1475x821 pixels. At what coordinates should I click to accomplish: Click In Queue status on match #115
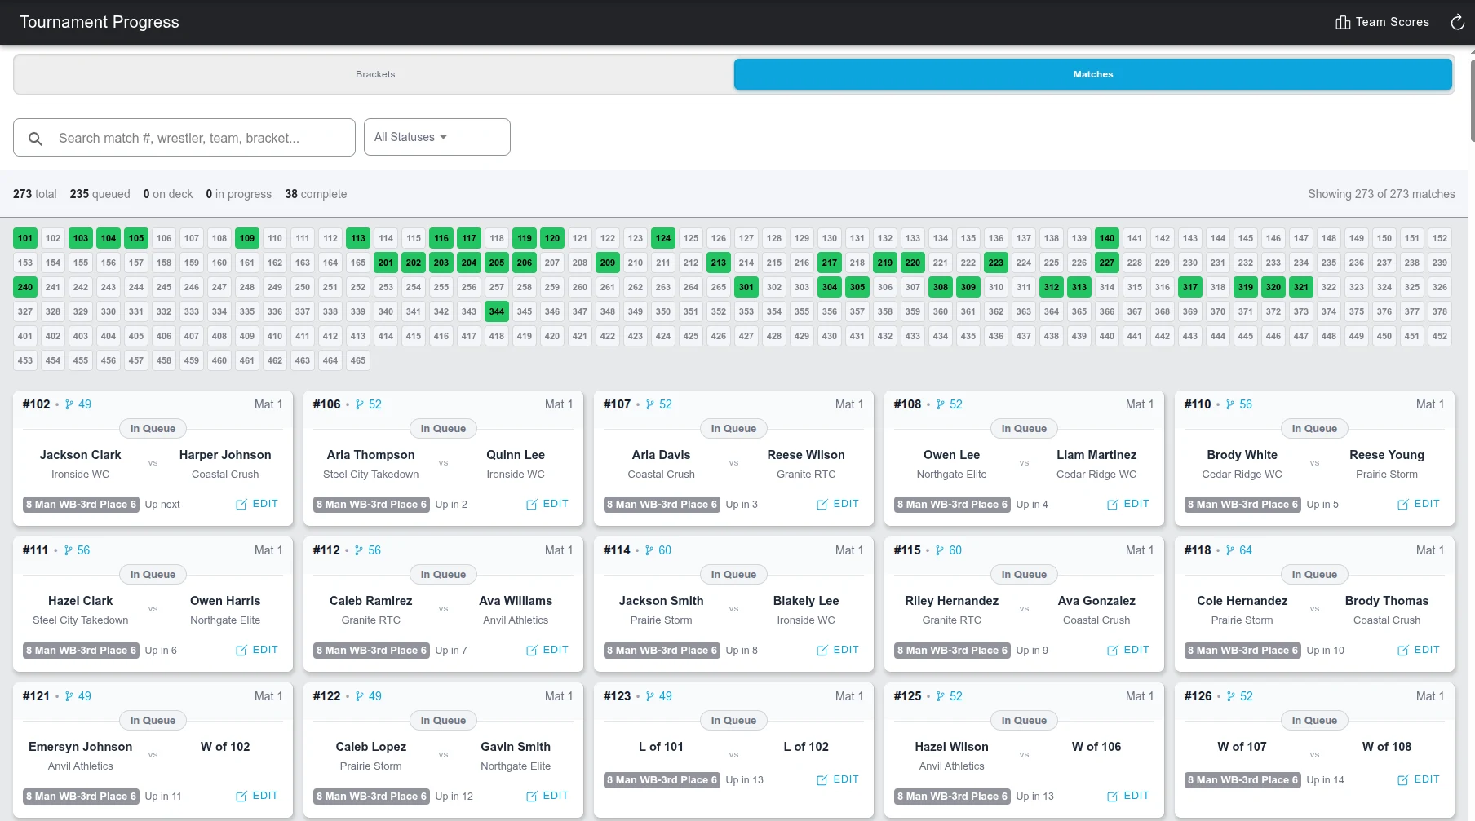1024,575
